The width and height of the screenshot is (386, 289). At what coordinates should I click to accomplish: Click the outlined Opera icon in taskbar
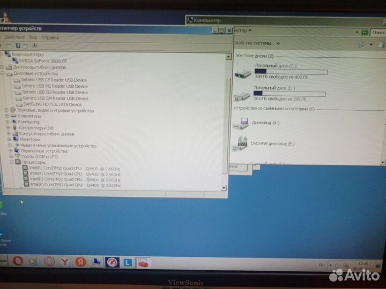click(49, 261)
